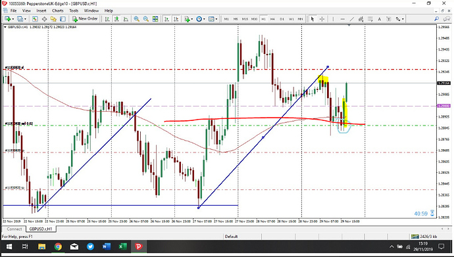Open the tile windows grid icon

click(155, 19)
